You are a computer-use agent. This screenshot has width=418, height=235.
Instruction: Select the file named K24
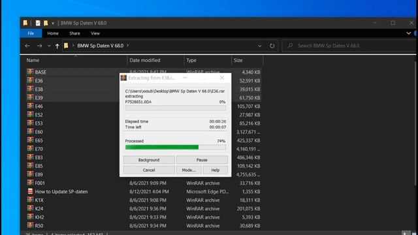(39, 208)
